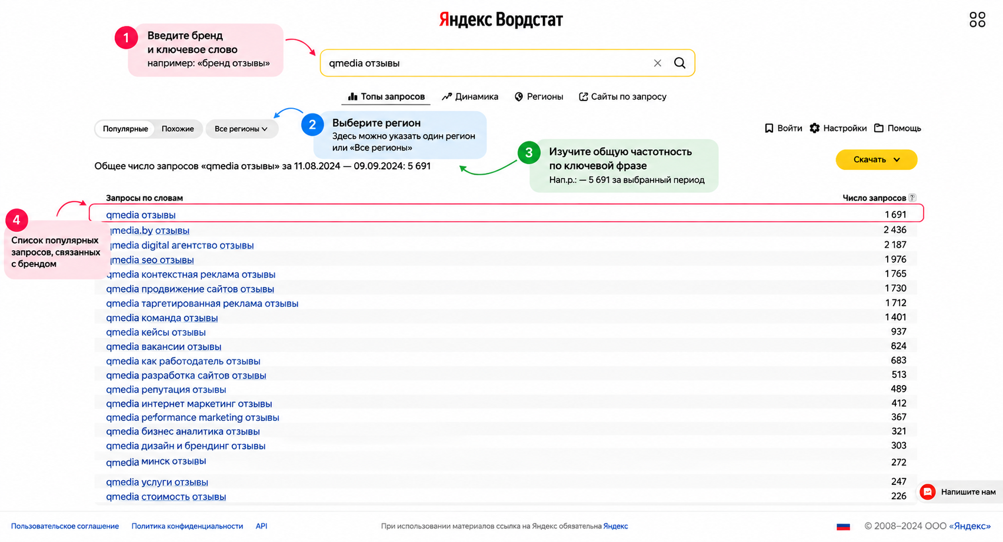Viewport: 1003px width, 542px height.
Task: Click the Яндекс Вордстат logo
Action: (x=501, y=20)
